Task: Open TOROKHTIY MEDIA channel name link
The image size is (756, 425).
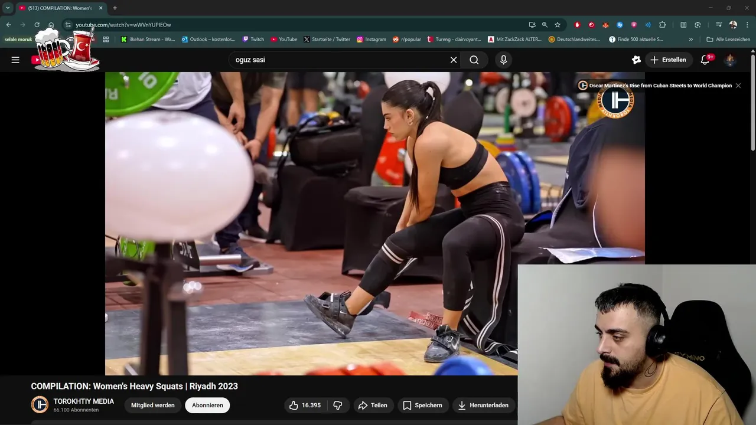Action: pos(83,401)
